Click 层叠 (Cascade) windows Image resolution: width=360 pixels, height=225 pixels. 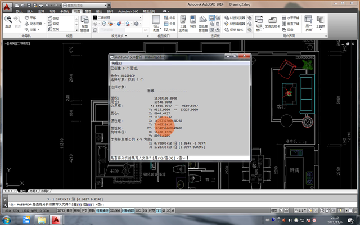coord(287,30)
